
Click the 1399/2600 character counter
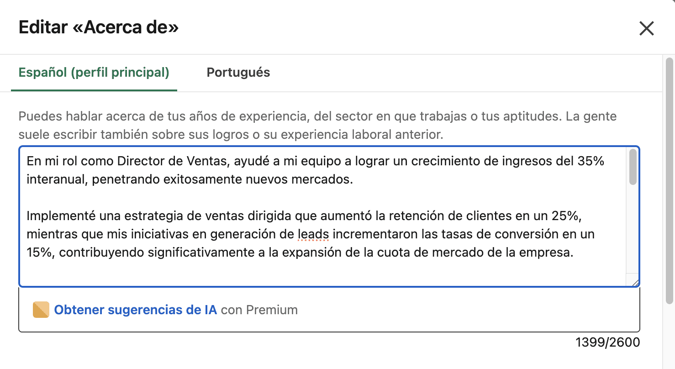[607, 342]
